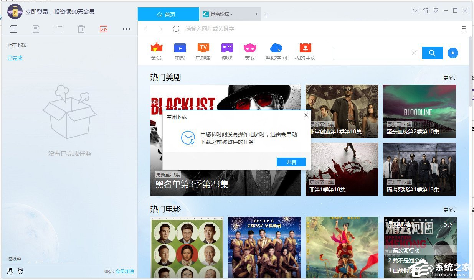This screenshot has width=474, height=280.
Task: Open the lab flask icon
Action: pos(10,271)
